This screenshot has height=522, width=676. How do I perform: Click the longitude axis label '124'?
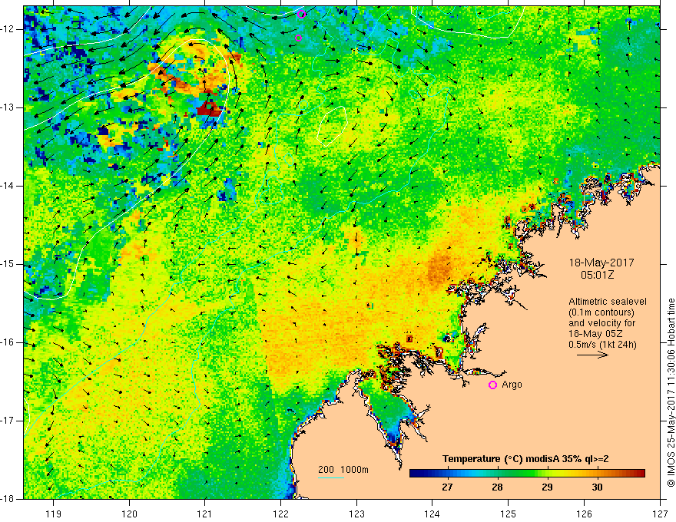432,514
